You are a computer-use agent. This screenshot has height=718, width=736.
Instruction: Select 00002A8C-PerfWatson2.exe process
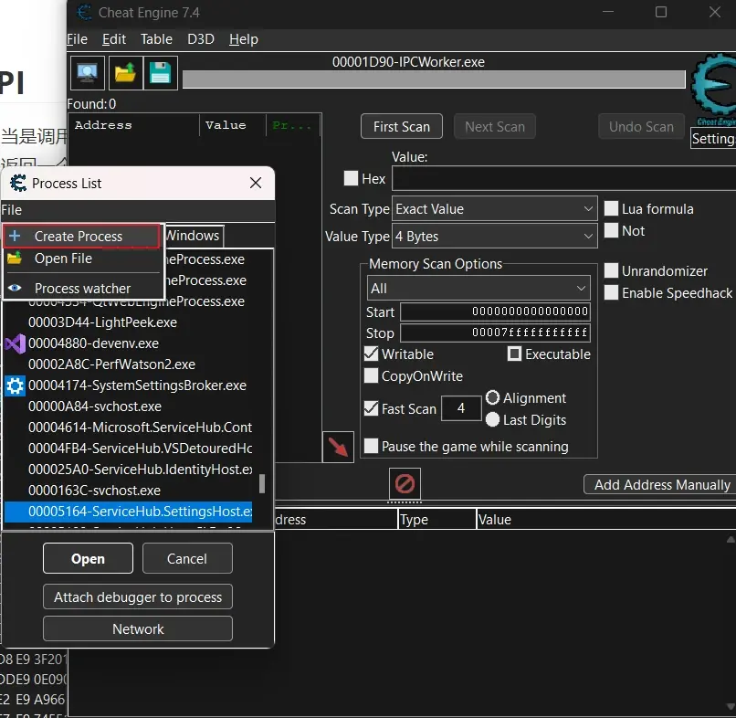pyautogui.click(x=128, y=364)
